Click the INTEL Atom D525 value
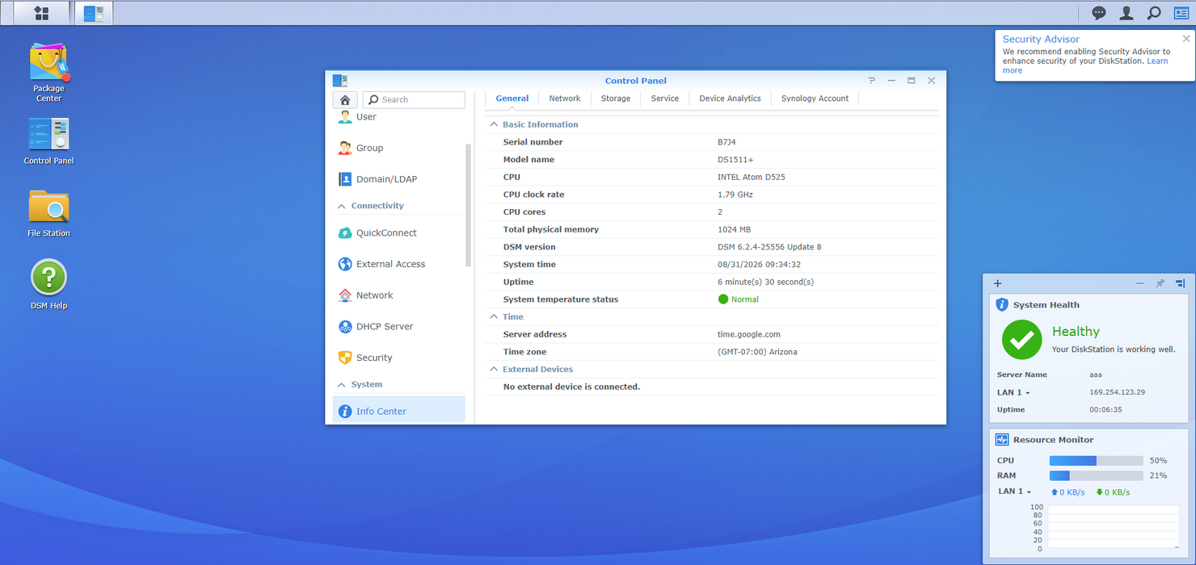Screen dimensions: 1196x565 tap(752, 177)
